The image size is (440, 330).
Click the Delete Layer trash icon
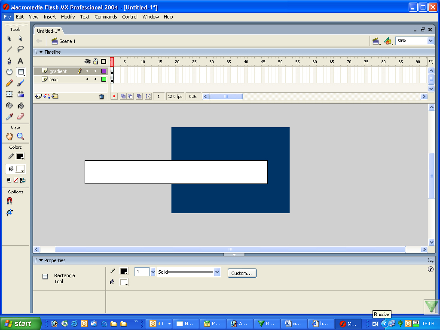(x=101, y=97)
